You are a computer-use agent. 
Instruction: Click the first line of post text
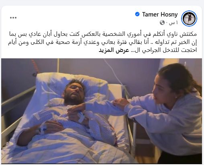click(103, 34)
